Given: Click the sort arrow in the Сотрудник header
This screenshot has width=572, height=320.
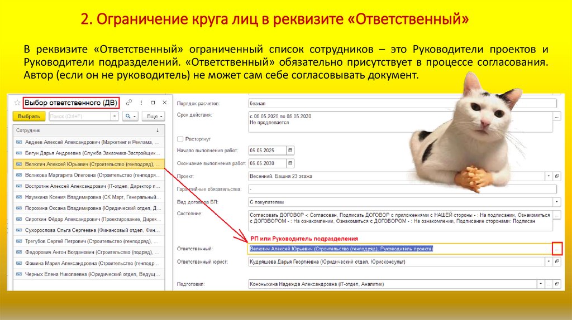Looking at the screenshot, I should pos(158,130).
